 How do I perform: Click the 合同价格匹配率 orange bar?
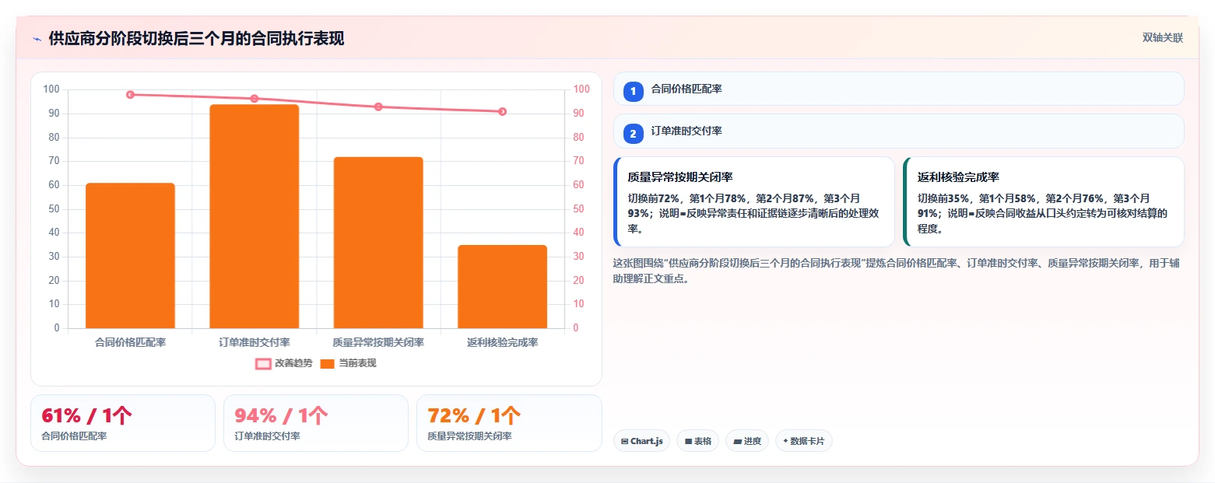(x=130, y=256)
